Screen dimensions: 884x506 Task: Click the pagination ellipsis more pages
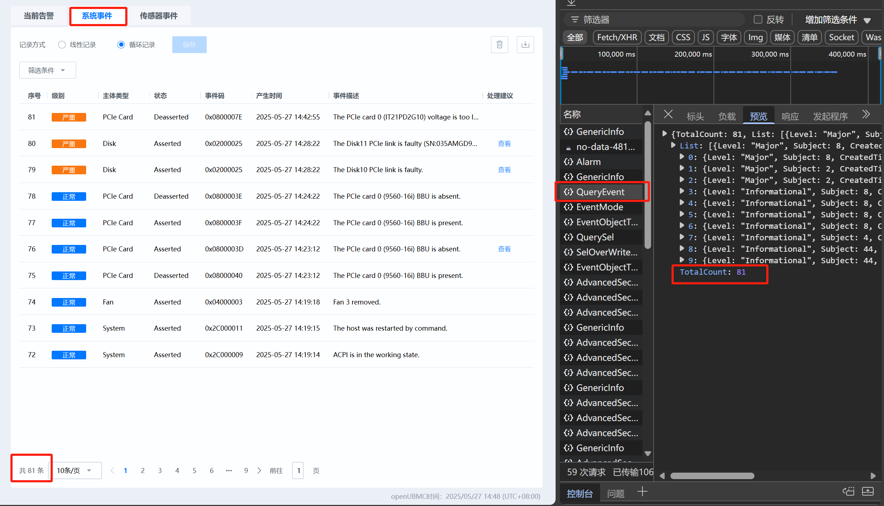click(x=229, y=470)
